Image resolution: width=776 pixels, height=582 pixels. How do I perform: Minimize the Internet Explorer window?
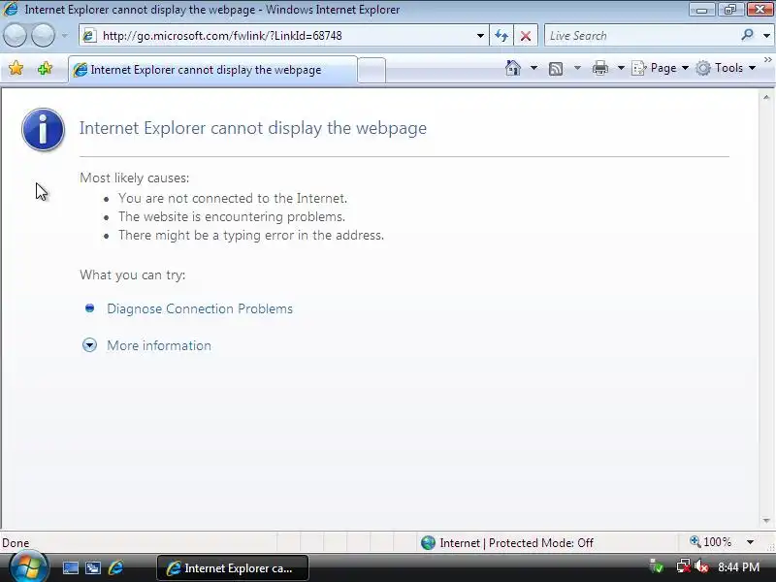(701, 10)
